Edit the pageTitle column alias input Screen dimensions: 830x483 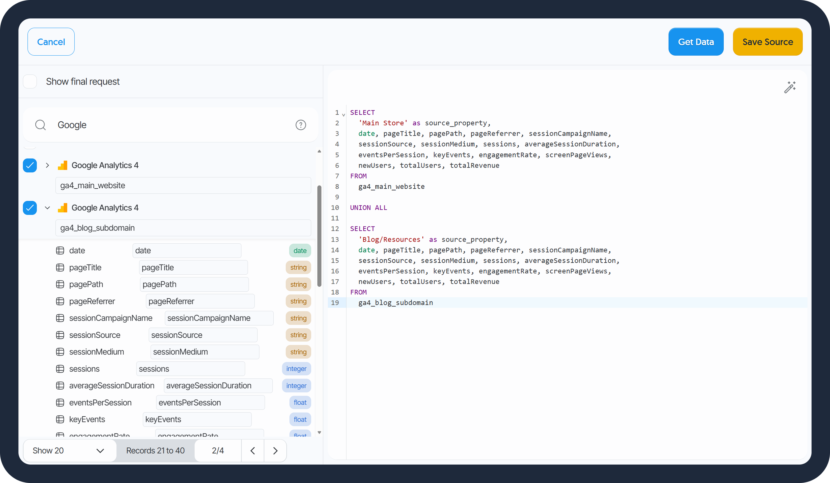[193, 267]
